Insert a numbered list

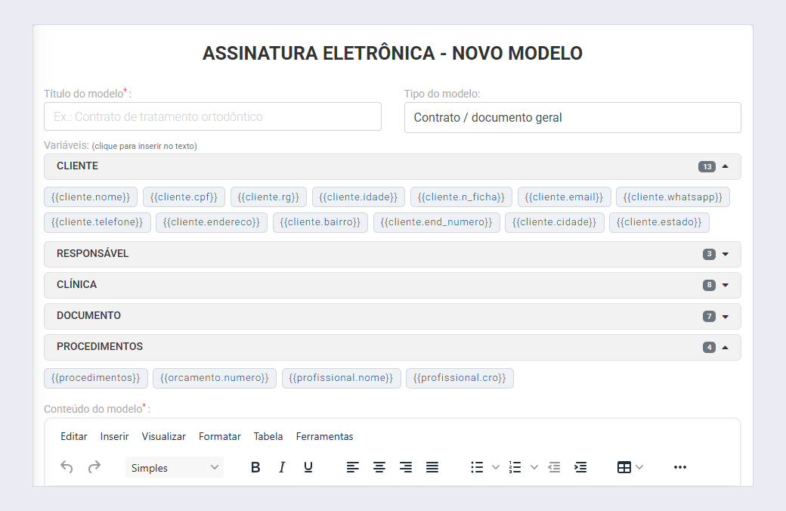[x=515, y=467]
